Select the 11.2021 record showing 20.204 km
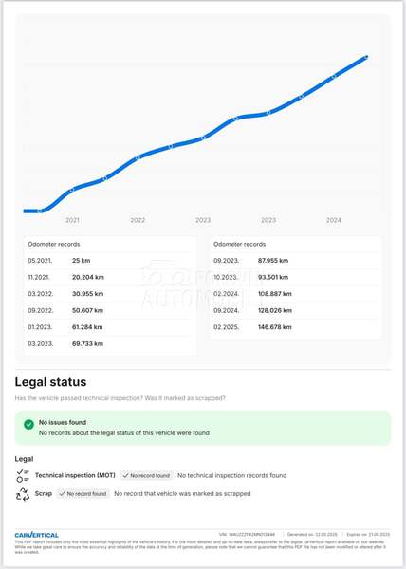 [109, 277]
